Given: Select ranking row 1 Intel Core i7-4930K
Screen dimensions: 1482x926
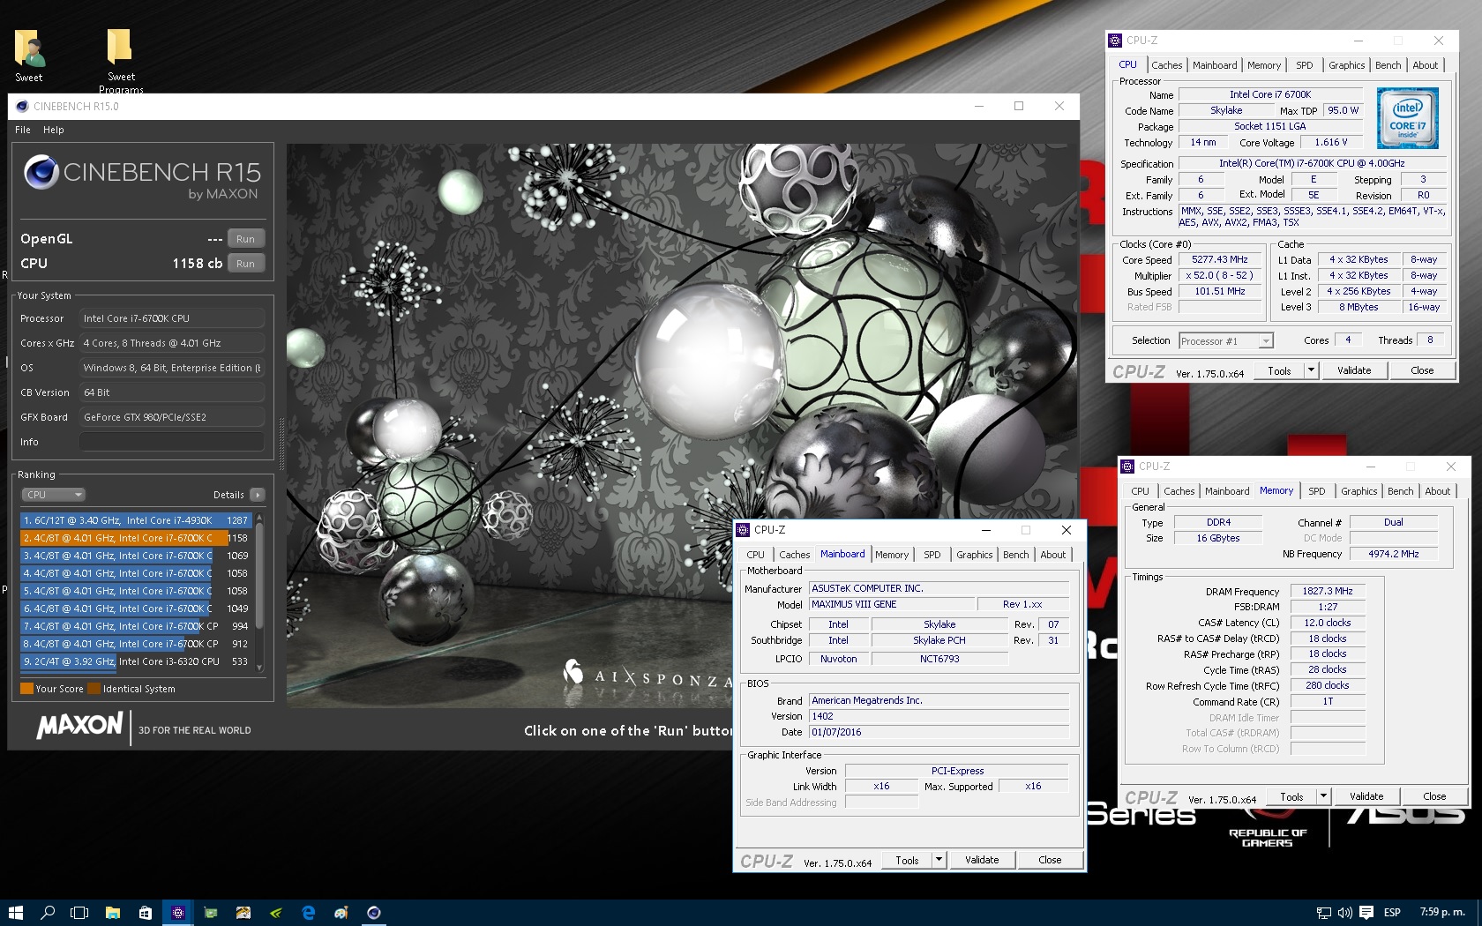Looking at the screenshot, I should [136, 520].
